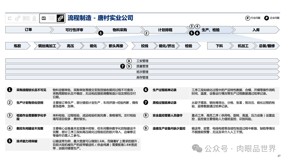Viewport: 285px width, 160px height.
Task: Click the heading 生产过程纸单记录
Action: pos(164,90)
